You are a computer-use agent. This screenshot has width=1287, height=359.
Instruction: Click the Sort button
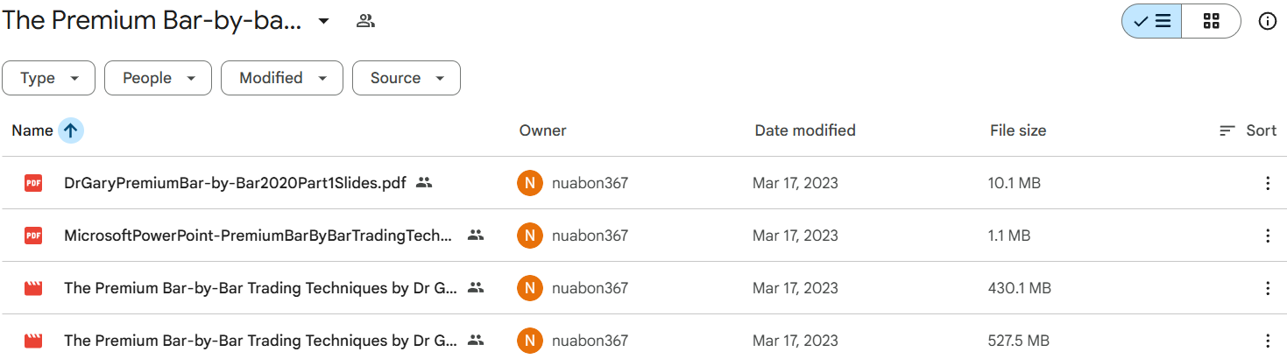tap(1248, 130)
